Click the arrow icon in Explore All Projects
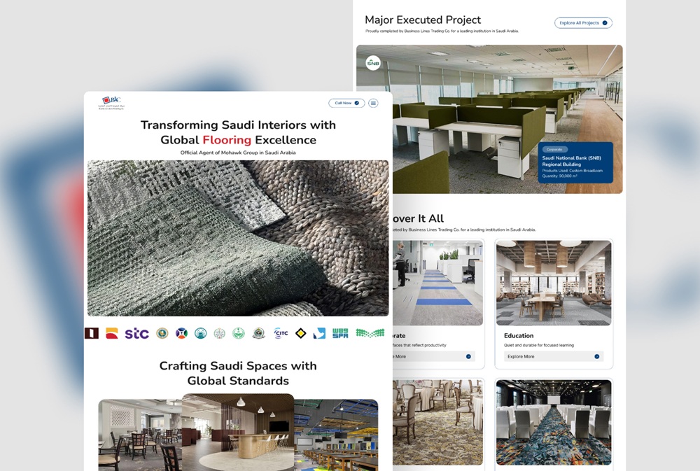The image size is (700, 471). (603, 22)
